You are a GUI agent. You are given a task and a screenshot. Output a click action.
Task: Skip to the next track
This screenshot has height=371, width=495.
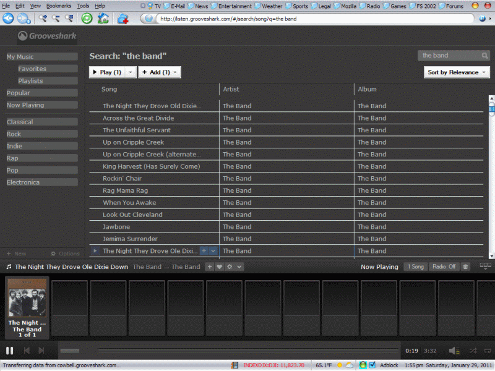click(41, 351)
